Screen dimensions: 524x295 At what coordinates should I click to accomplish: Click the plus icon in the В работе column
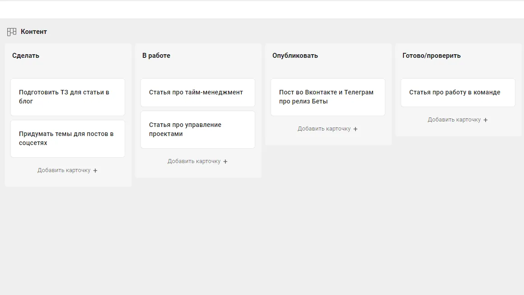click(225, 162)
